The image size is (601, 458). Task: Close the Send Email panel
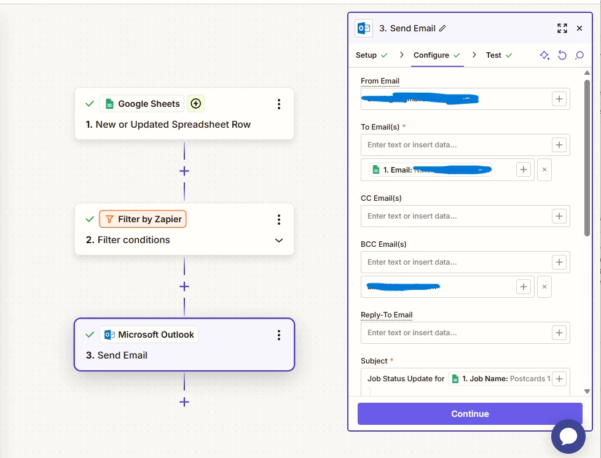[579, 28]
